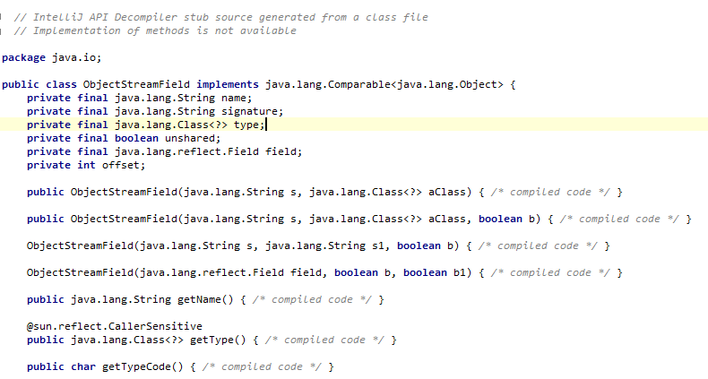
Task: Click the 'name' String field declaration
Action: click(139, 98)
